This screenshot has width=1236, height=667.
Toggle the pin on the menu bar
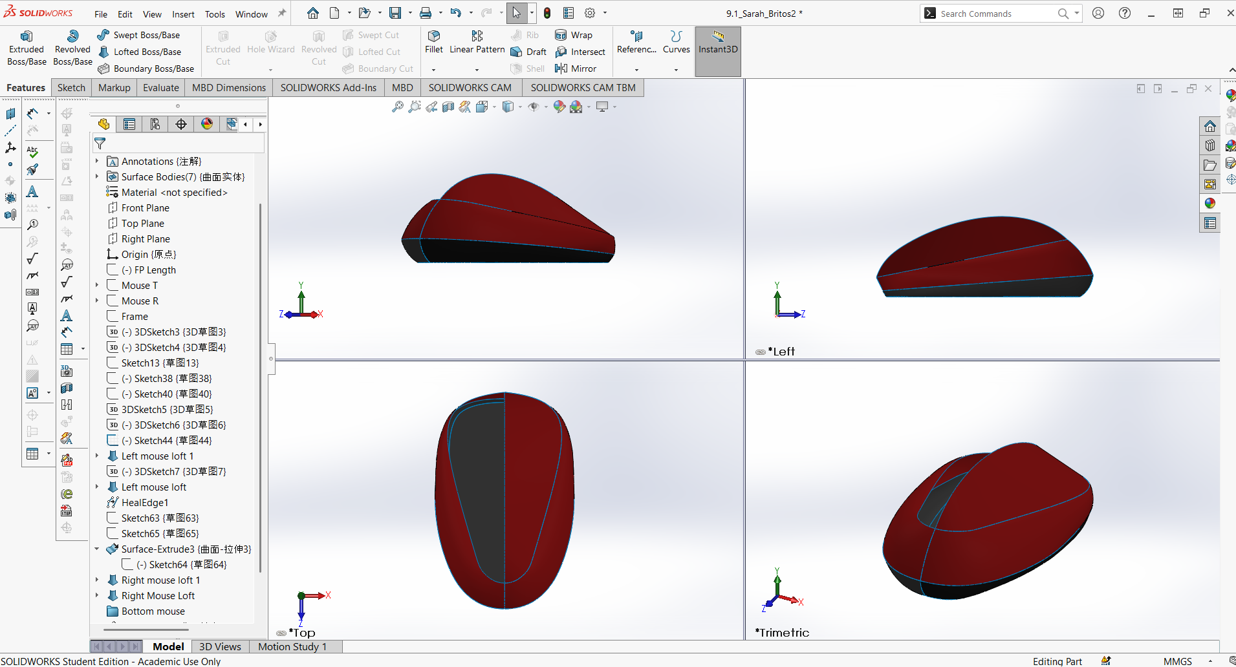282,13
